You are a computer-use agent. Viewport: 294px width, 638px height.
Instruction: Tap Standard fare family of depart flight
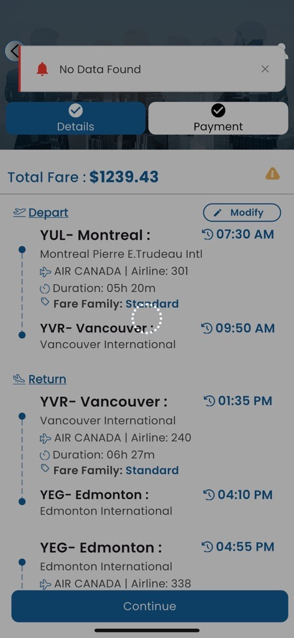pos(152,304)
